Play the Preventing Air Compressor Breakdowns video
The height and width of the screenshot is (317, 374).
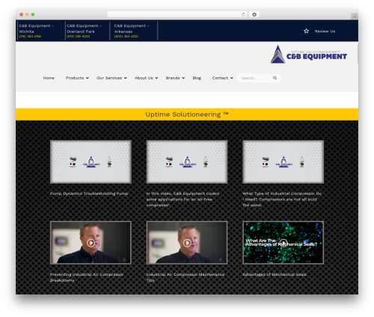(x=91, y=243)
